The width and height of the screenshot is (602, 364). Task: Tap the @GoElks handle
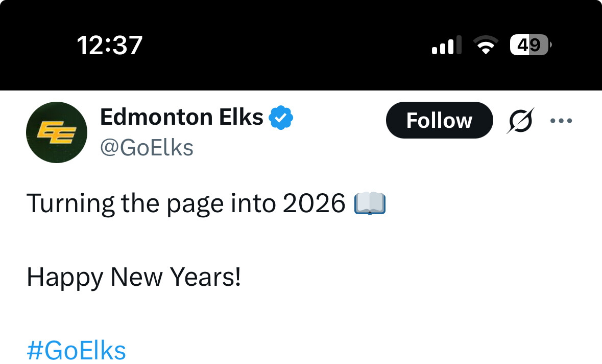(147, 148)
